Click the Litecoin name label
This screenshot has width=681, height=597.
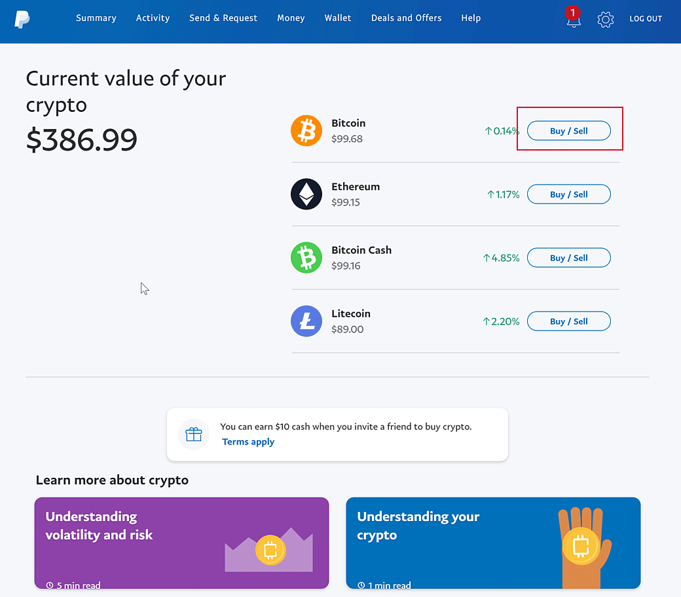351,314
